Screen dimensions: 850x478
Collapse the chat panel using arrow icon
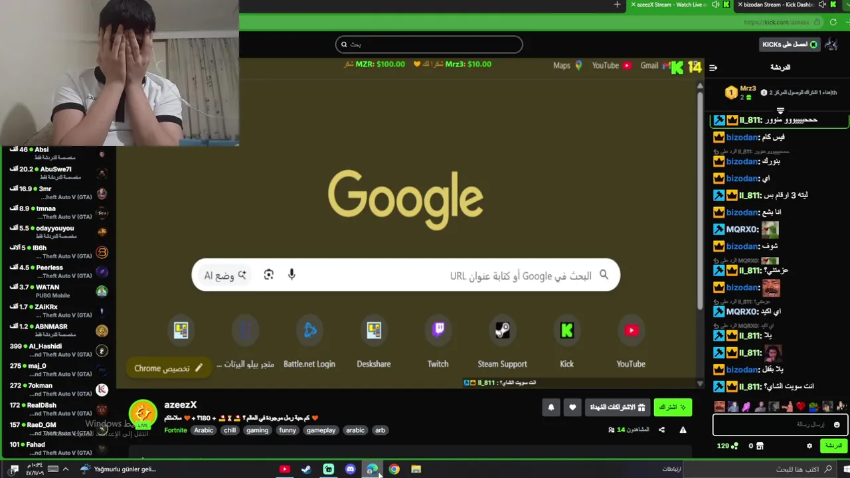click(x=713, y=68)
